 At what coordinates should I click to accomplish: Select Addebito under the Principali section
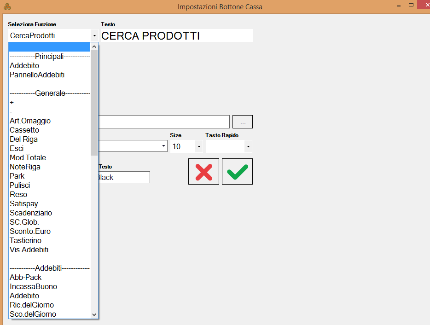point(24,65)
